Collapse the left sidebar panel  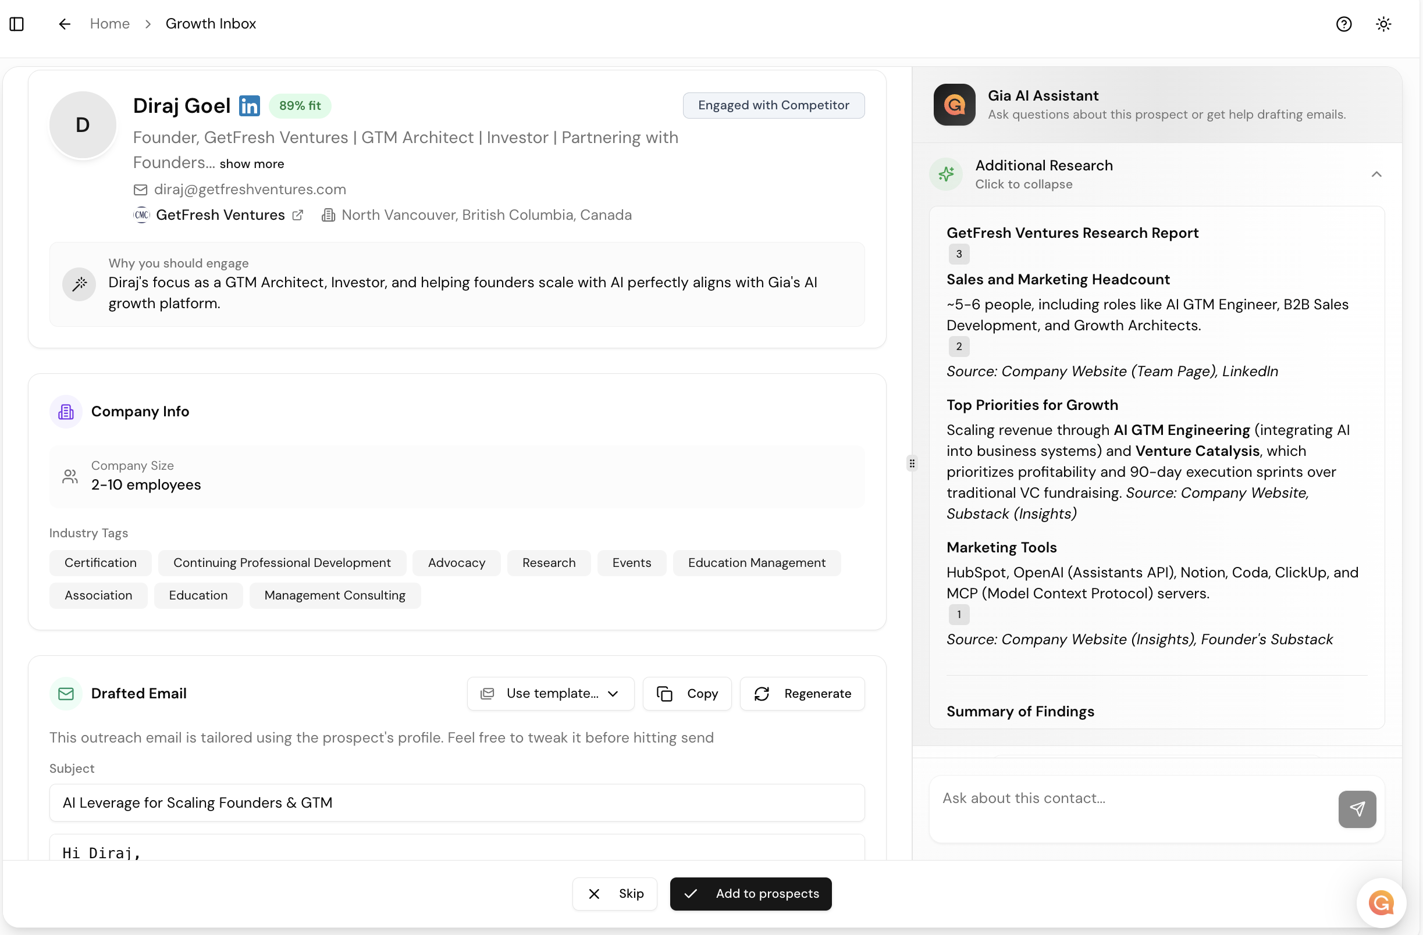(x=16, y=24)
